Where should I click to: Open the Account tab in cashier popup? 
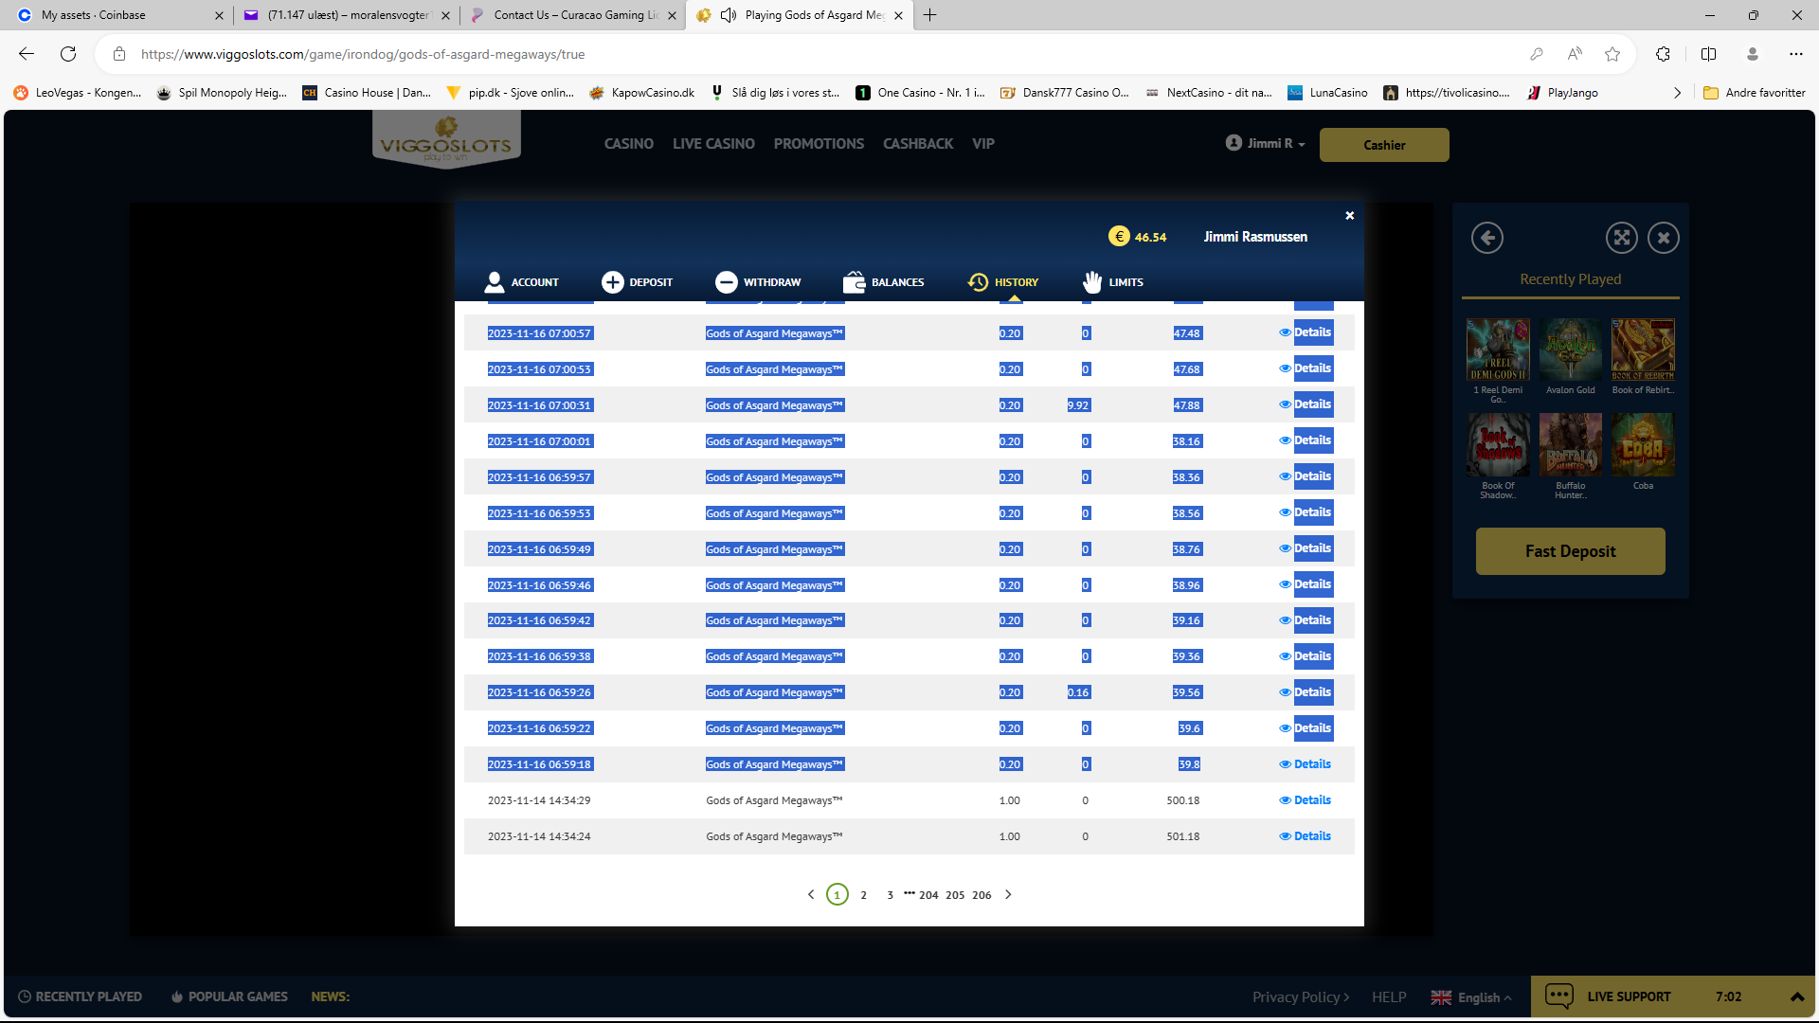point(521,282)
